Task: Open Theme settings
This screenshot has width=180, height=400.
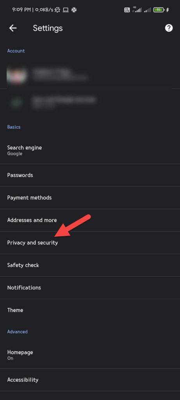Action: click(x=90, y=310)
